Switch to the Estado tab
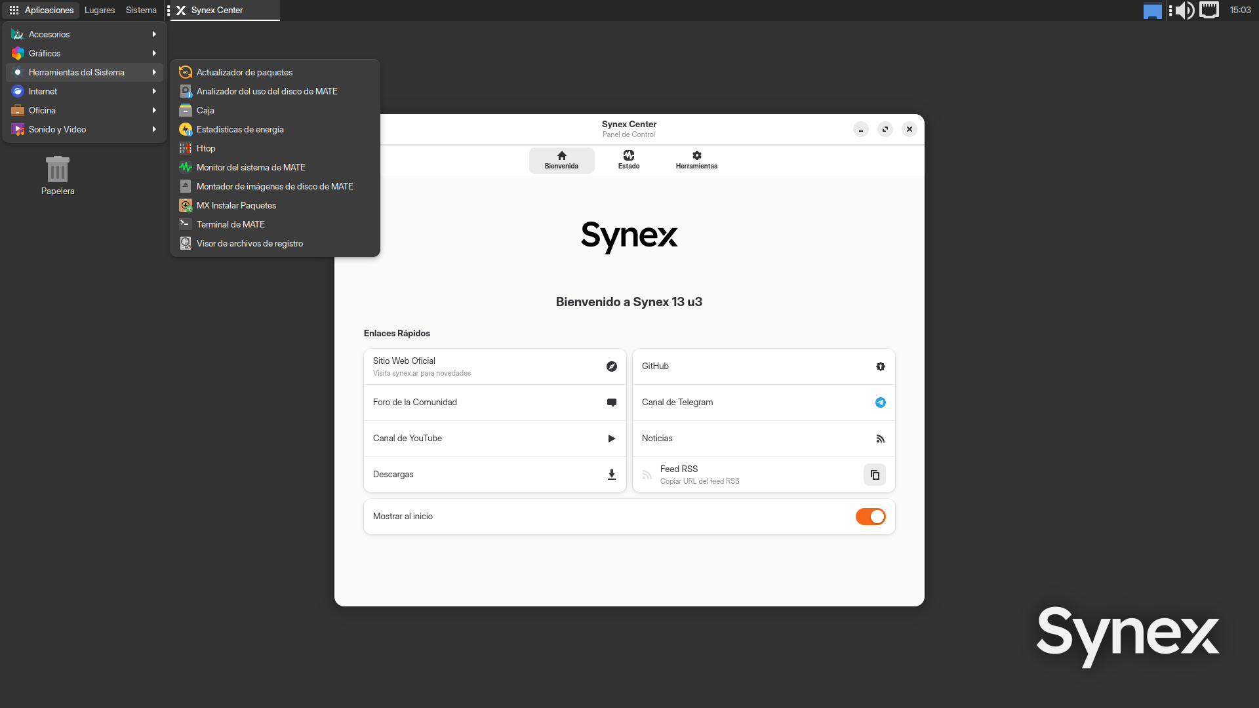The height and width of the screenshot is (708, 1259). coord(628,160)
